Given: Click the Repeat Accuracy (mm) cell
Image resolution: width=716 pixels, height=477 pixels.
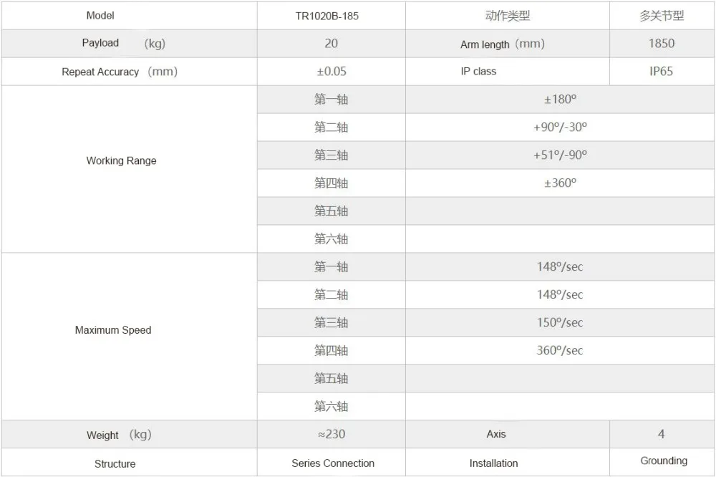Looking at the screenshot, I should click(129, 72).
